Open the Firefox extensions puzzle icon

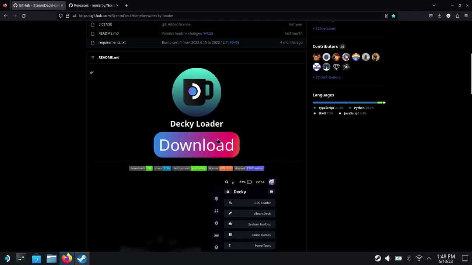[457, 16]
